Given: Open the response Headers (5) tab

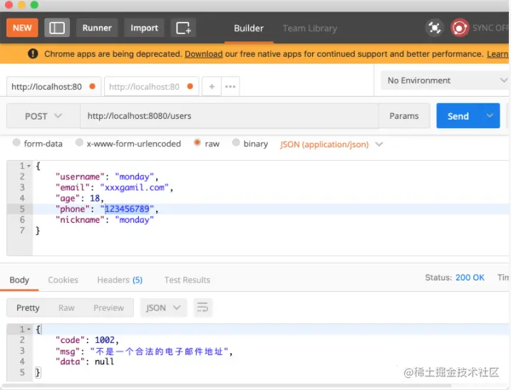Looking at the screenshot, I should [120, 280].
